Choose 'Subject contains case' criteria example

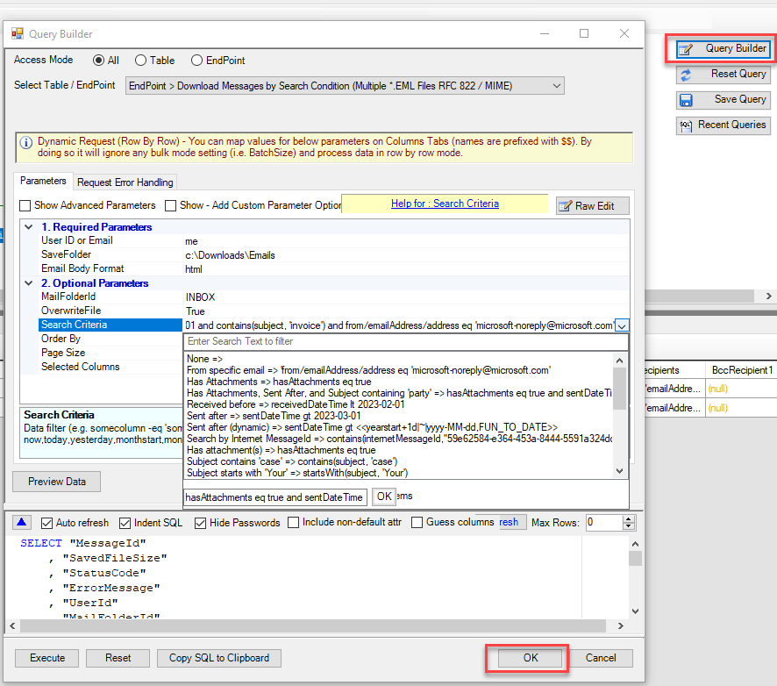pyautogui.click(x=292, y=461)
